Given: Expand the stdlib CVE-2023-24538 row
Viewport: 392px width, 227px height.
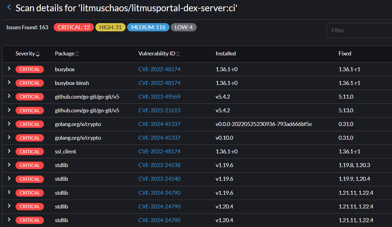Looking at the screenshot, I should (9, 165).
